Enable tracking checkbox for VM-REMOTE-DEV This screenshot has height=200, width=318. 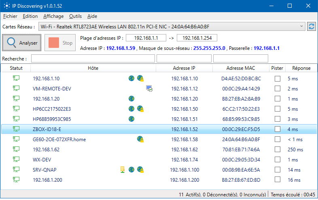(x=278, y=89)
